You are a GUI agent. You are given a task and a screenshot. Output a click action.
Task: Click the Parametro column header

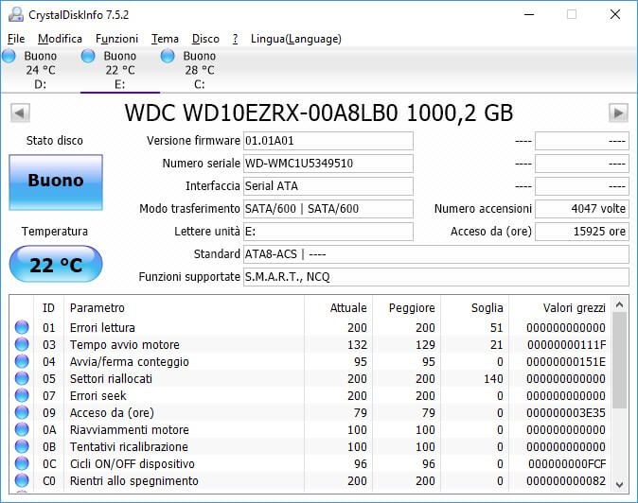[184, 308]
